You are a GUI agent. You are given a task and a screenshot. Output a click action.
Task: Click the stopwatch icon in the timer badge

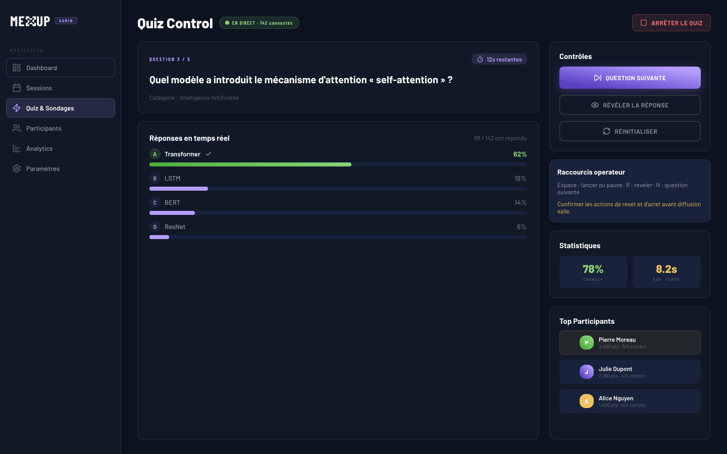480,60
